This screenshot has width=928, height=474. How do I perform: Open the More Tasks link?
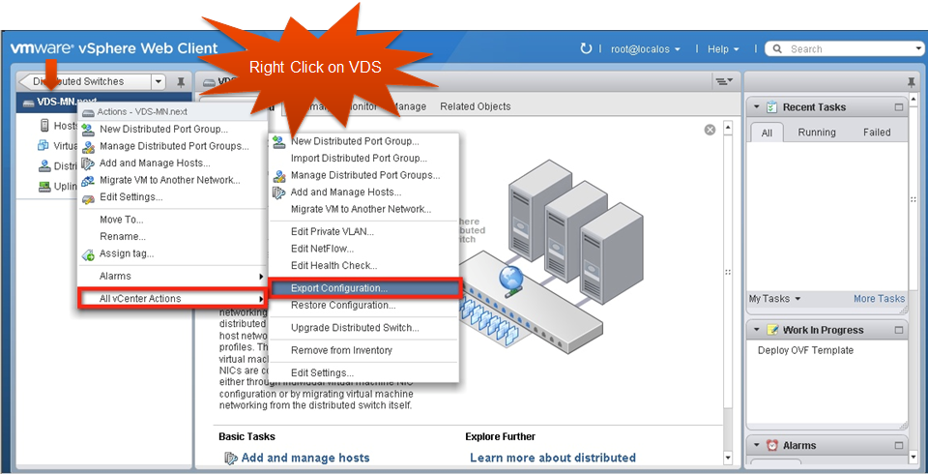[x=879, y=299]
